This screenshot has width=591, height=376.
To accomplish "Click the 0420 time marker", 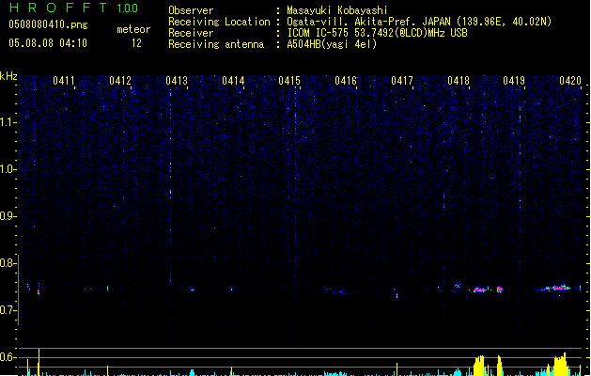I will 570,81.
